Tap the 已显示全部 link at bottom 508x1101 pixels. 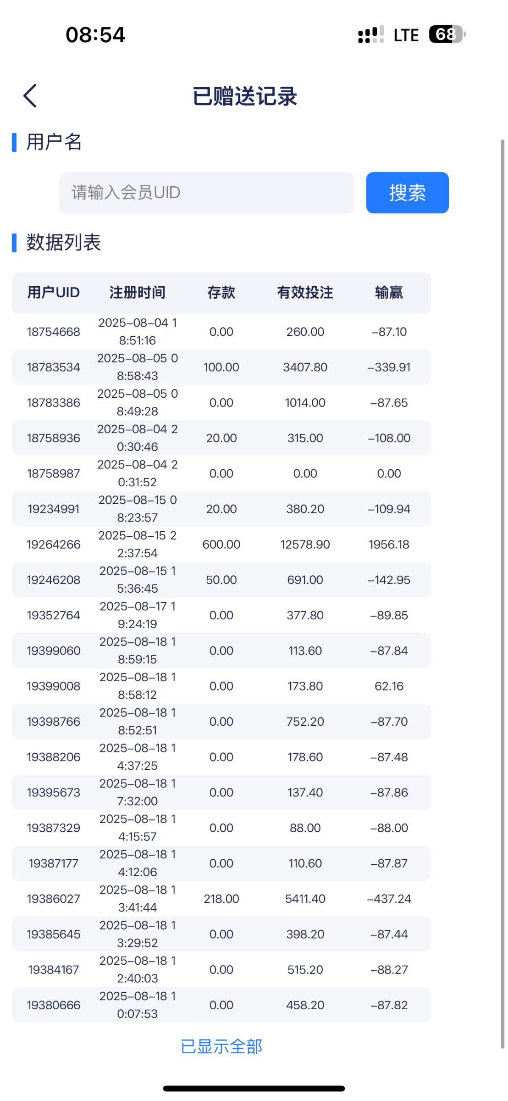pyautogui.click(x=221, y=1046)
